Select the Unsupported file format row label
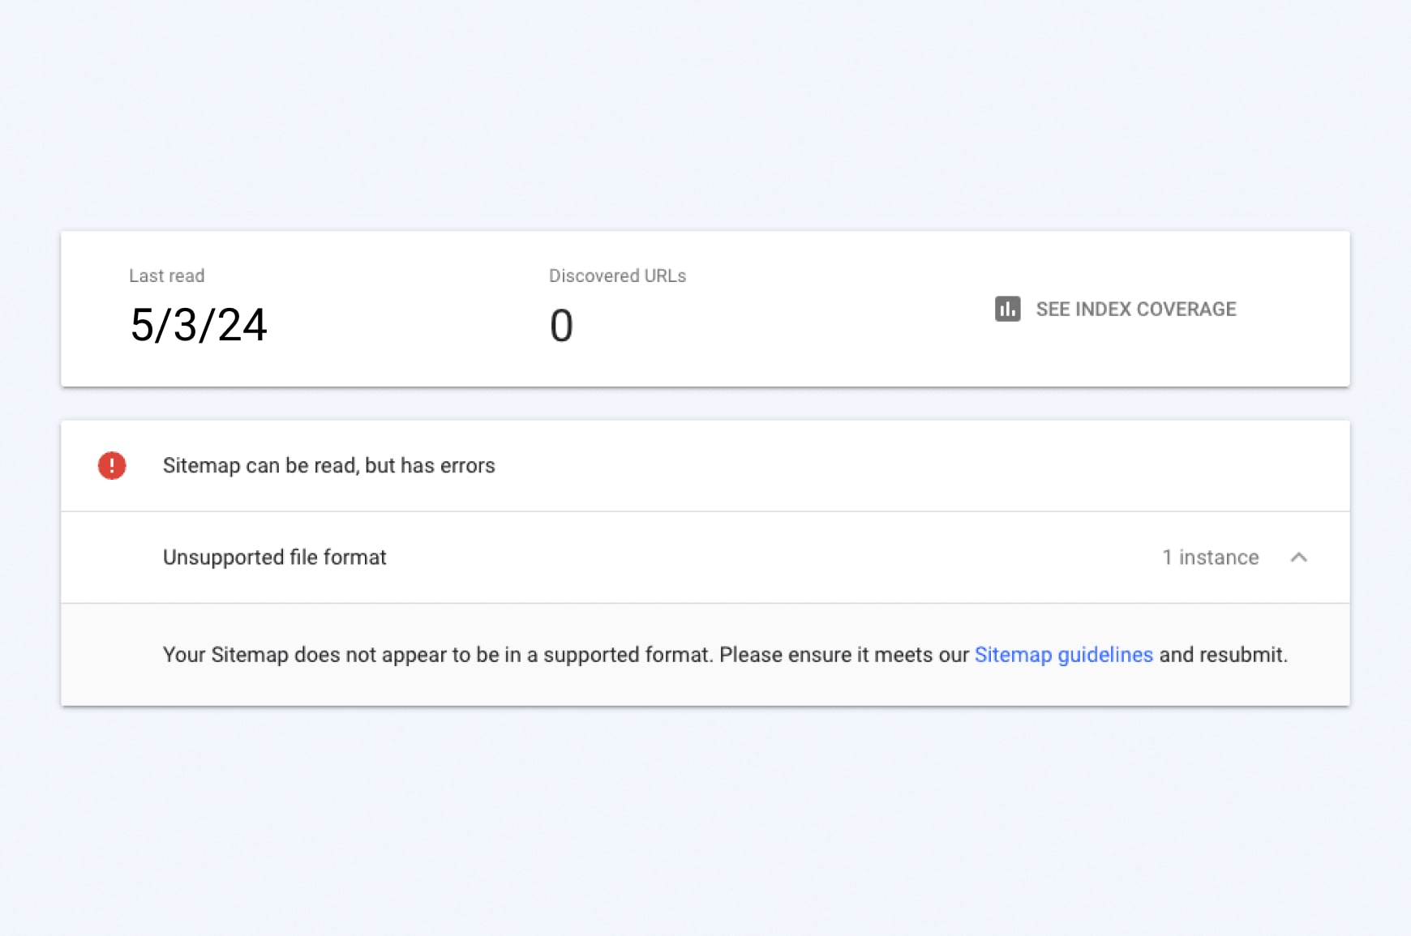 pos(274,558)
